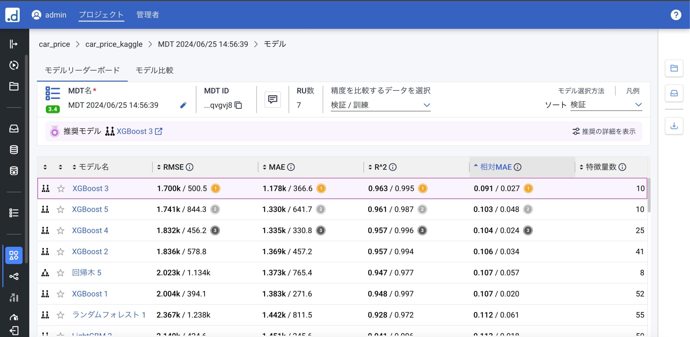Mark 回帰木 5 as favorite star
Screen dimensions: 690x337
60,273
